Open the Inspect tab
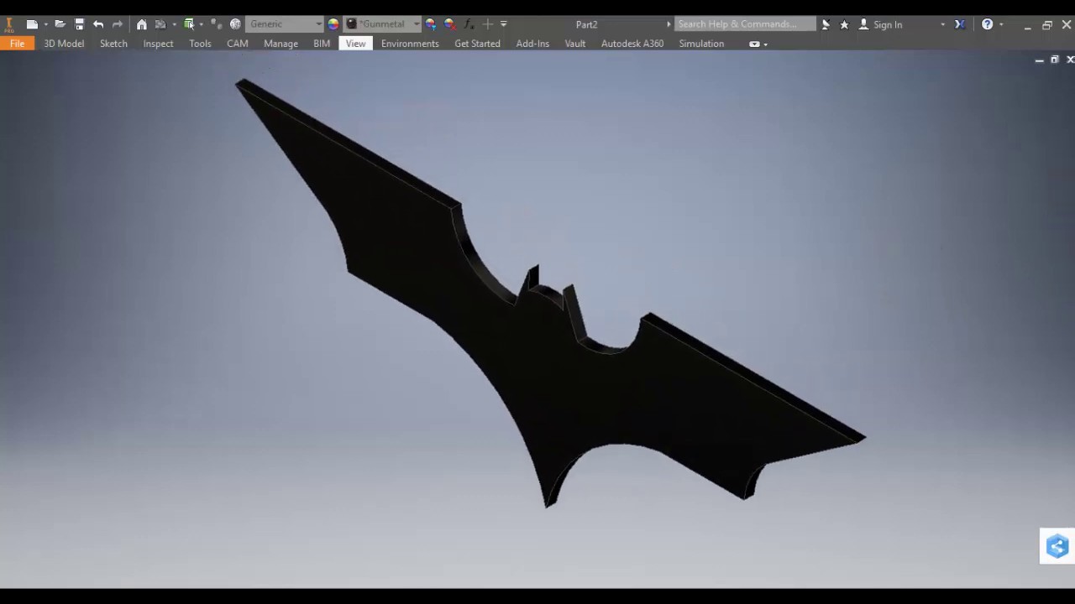This screenshot has height=604, width=1075. 158,44
